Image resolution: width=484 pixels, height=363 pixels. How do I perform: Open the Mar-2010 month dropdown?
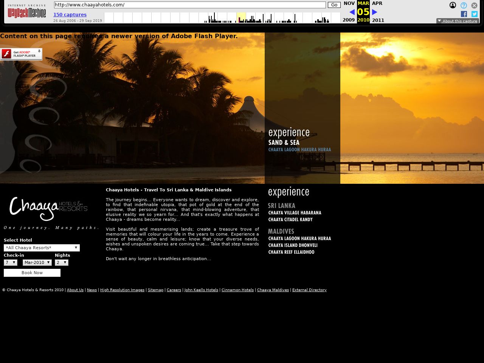coord(37,262)
